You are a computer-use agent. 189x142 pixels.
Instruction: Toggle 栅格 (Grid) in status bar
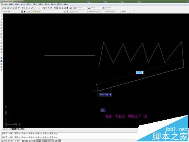[26, 141]
